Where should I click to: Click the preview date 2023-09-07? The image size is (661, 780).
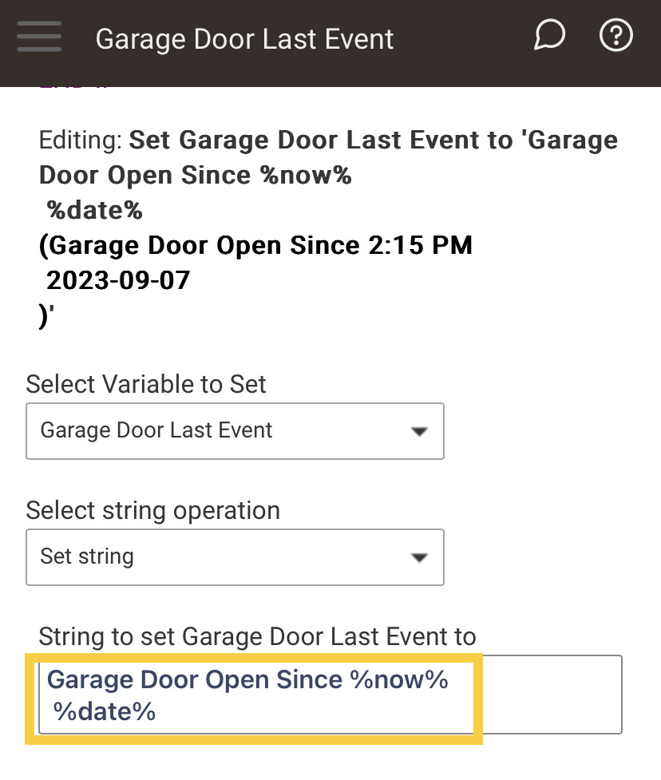118,280
